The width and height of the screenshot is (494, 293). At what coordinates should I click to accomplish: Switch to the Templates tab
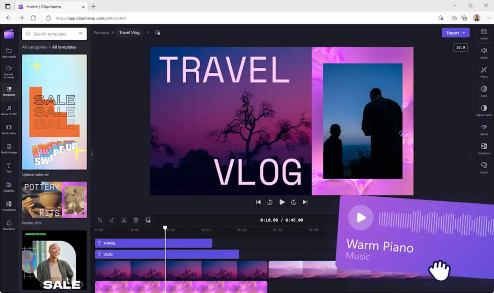(x=9, y=92)
